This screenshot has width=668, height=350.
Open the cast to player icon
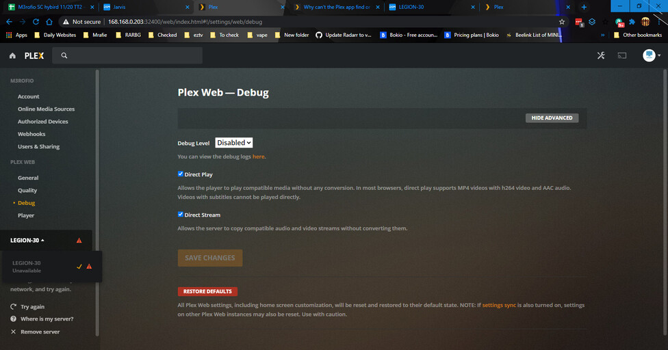coord(622,55)
